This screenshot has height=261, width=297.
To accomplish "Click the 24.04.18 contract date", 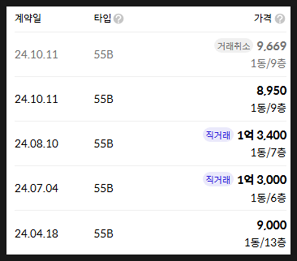I will tap(36, 233).
